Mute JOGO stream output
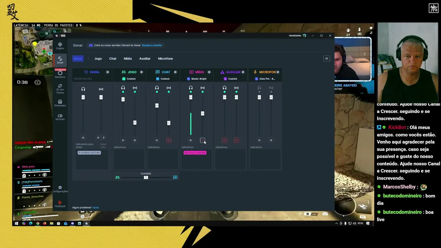Screen dimensions: 441x248 pos(135,140)
